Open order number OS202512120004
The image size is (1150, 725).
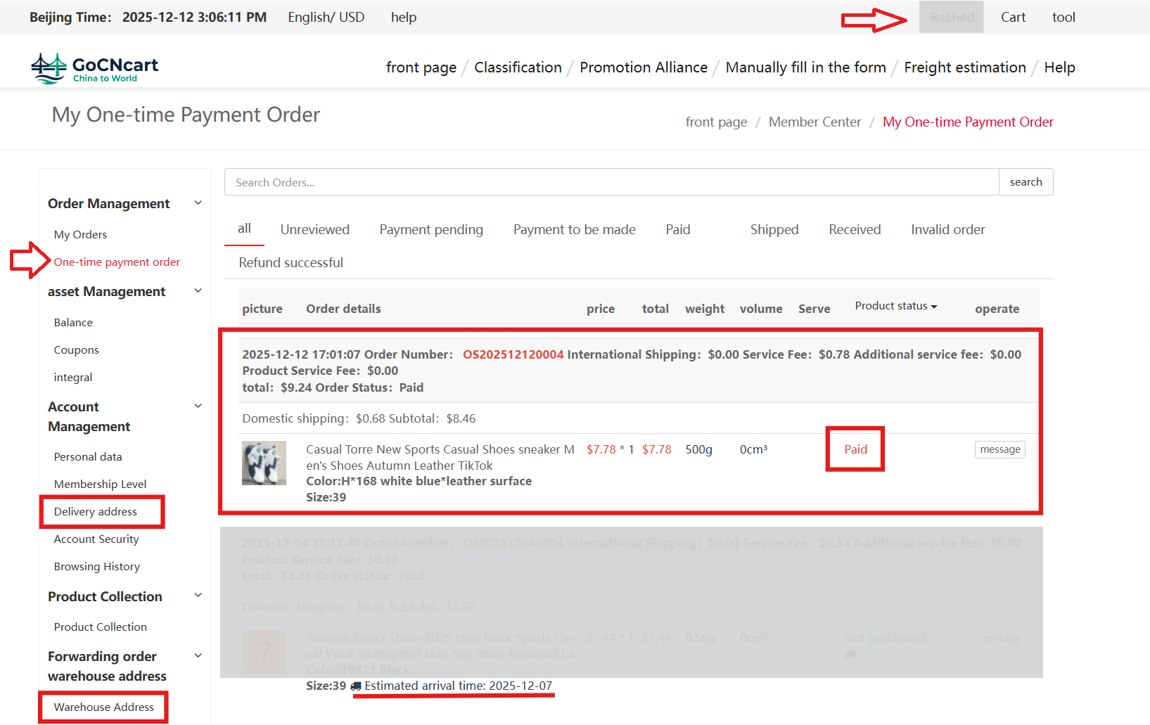click(x=513, y=354)
